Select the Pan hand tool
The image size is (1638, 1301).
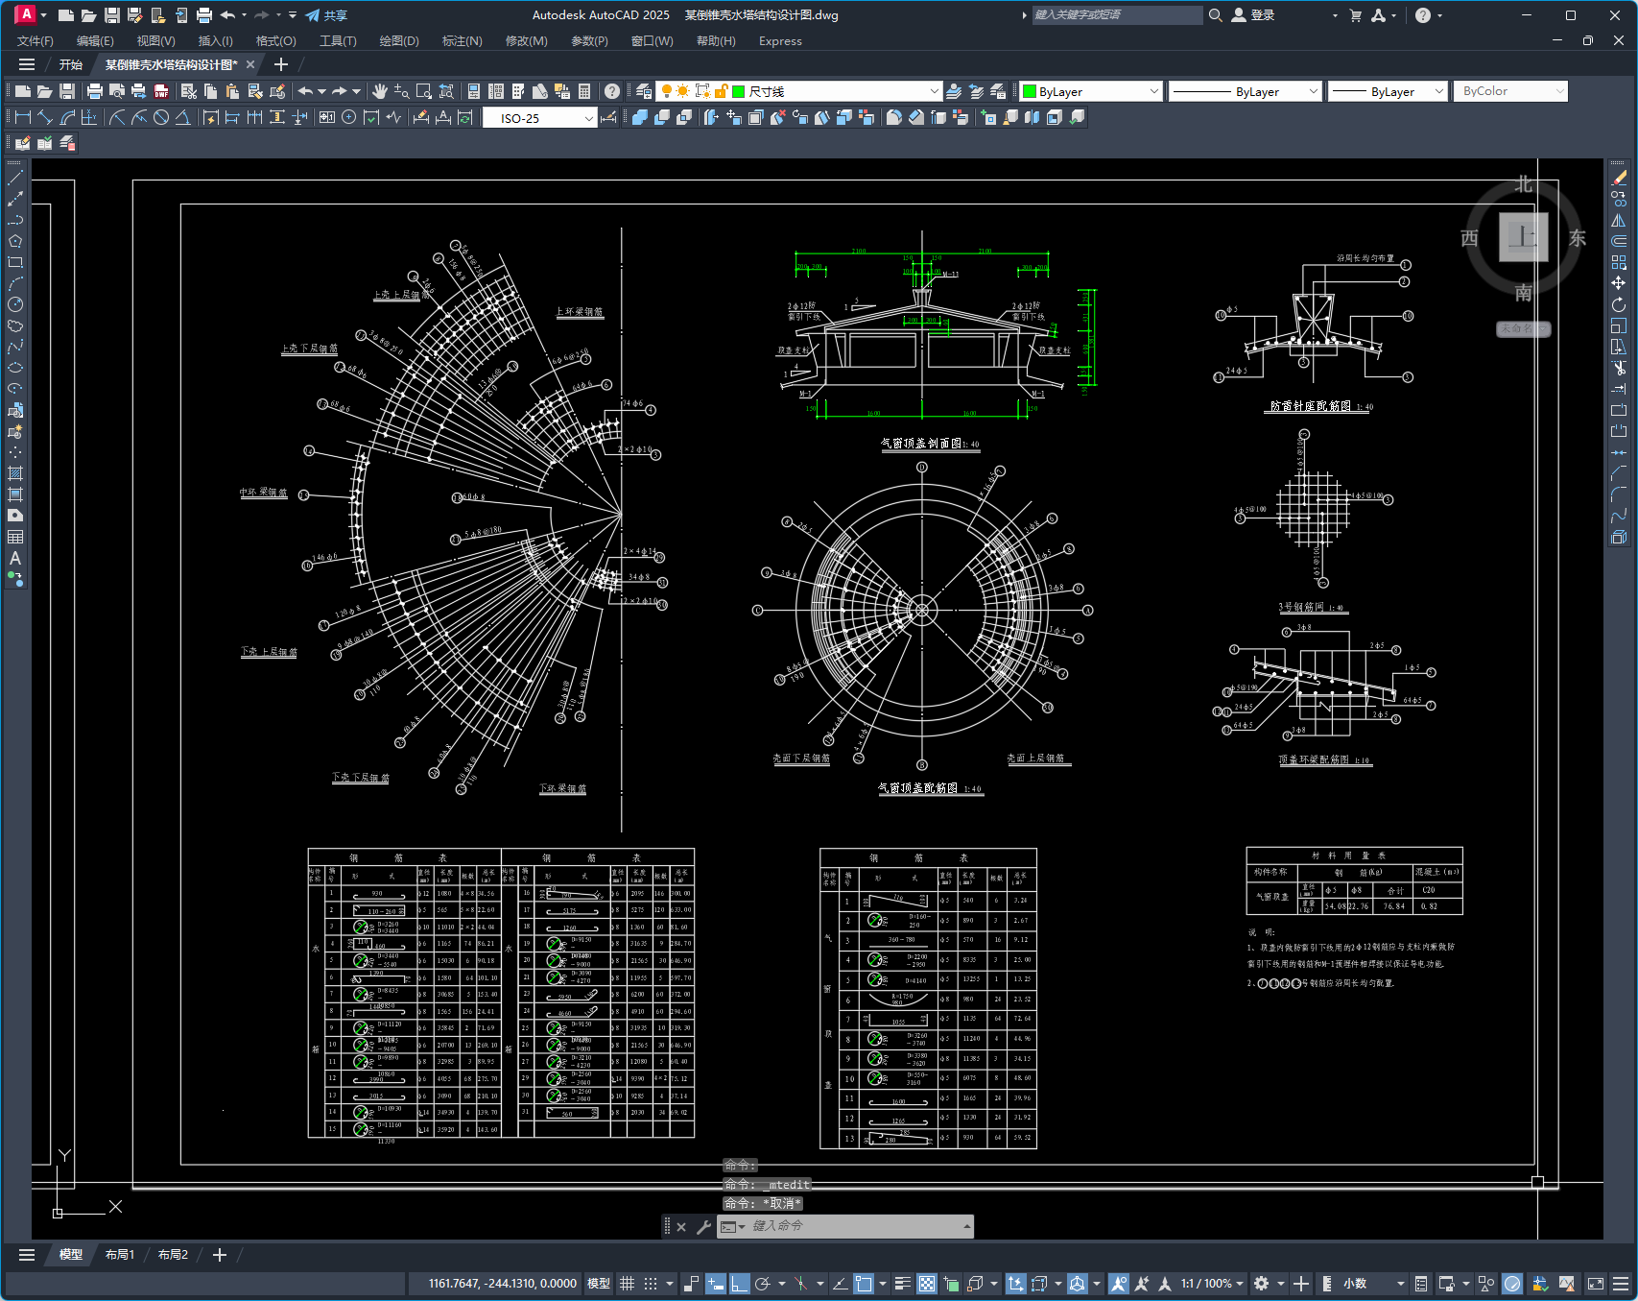pyautogui.click(x=380, y=91)
